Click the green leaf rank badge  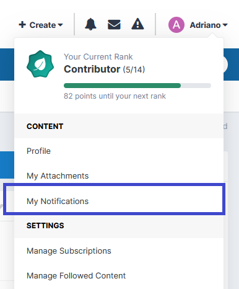(40, 64)
